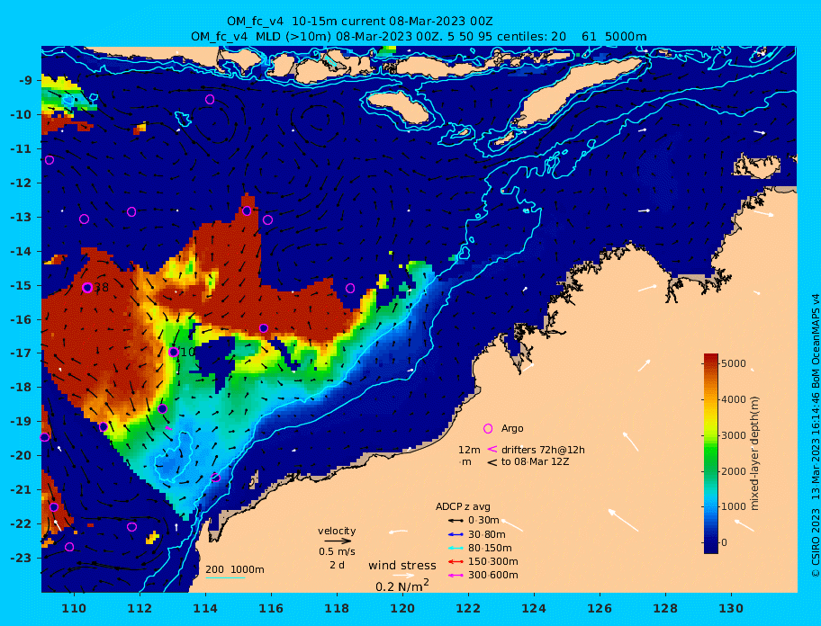The height and width of the screenshot is (626, 821).
Task: Click the '300-600m' depth label
Action: [x=493, y=576]
